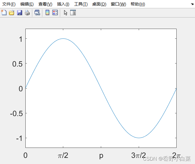Create a new figure with toolbar icon
The height and width of the screenshot is (164, 195).
(x=4, y=13)
